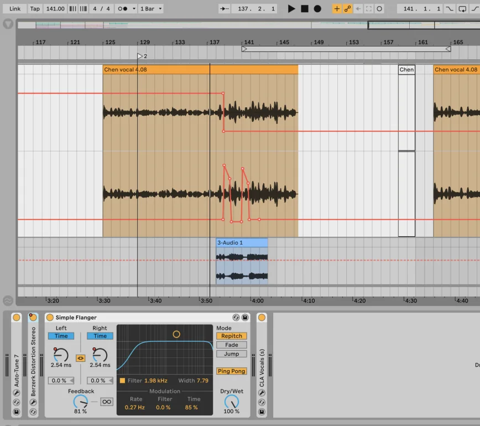Click Berzerk Distortion wrench icon
Screen dimensions: 480x426
coord(33,402)
